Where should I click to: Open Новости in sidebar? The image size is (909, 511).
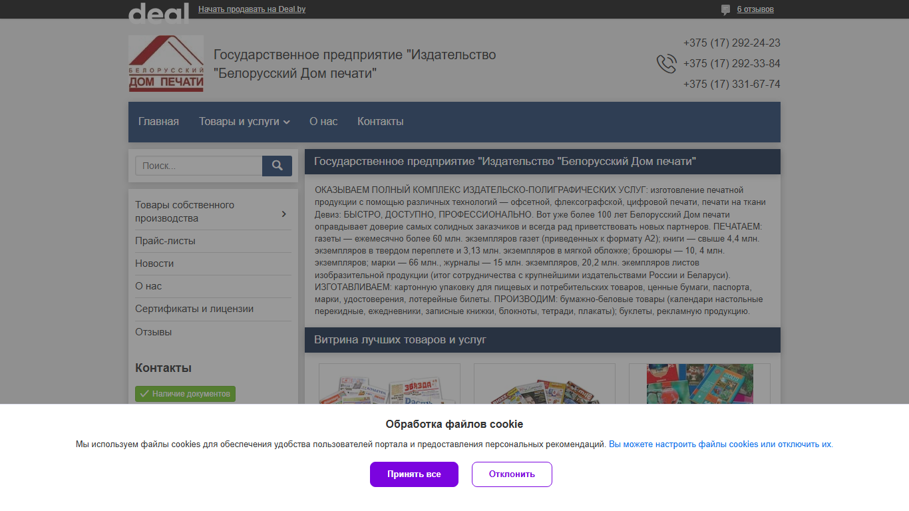tap(154, 263)
